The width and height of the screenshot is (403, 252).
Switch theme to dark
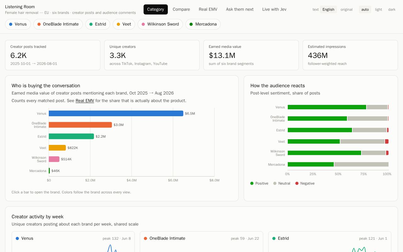[x=392, y=9]
